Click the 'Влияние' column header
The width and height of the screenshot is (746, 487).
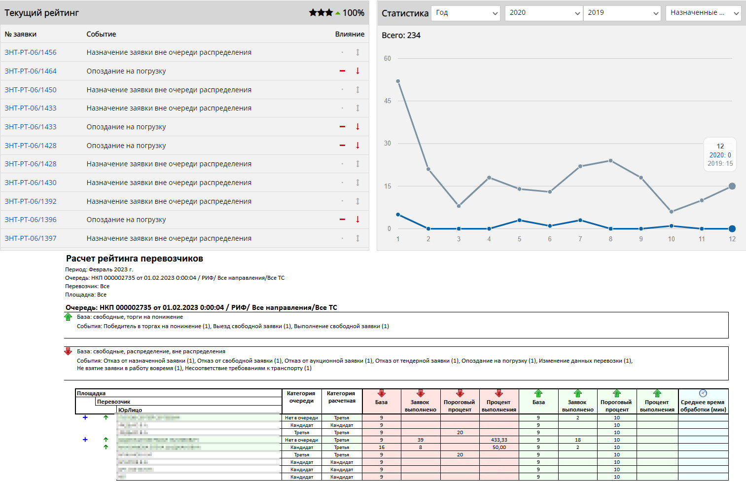tap(350, 34)
